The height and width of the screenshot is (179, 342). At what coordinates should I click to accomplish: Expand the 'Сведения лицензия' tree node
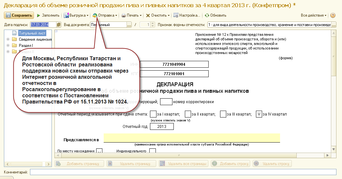(x=8, y=39)
